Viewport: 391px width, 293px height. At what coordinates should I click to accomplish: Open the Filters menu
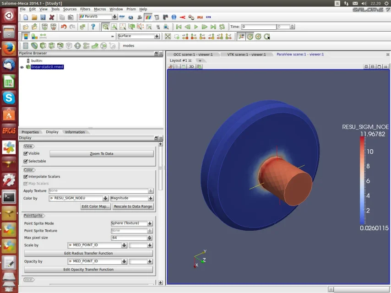85,9
